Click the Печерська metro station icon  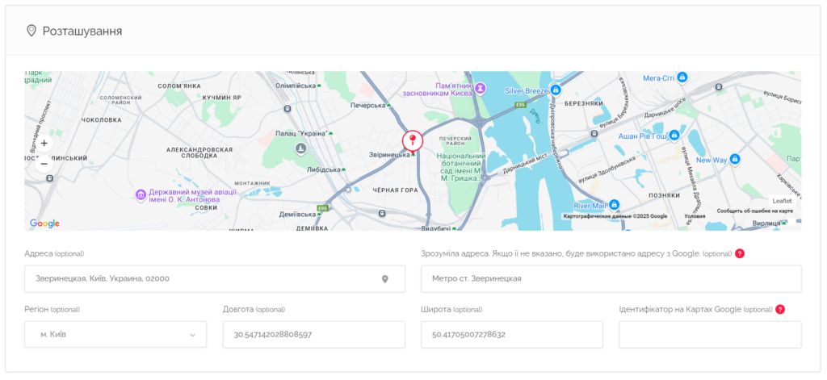pyautogui.click(x=389, y=106)
